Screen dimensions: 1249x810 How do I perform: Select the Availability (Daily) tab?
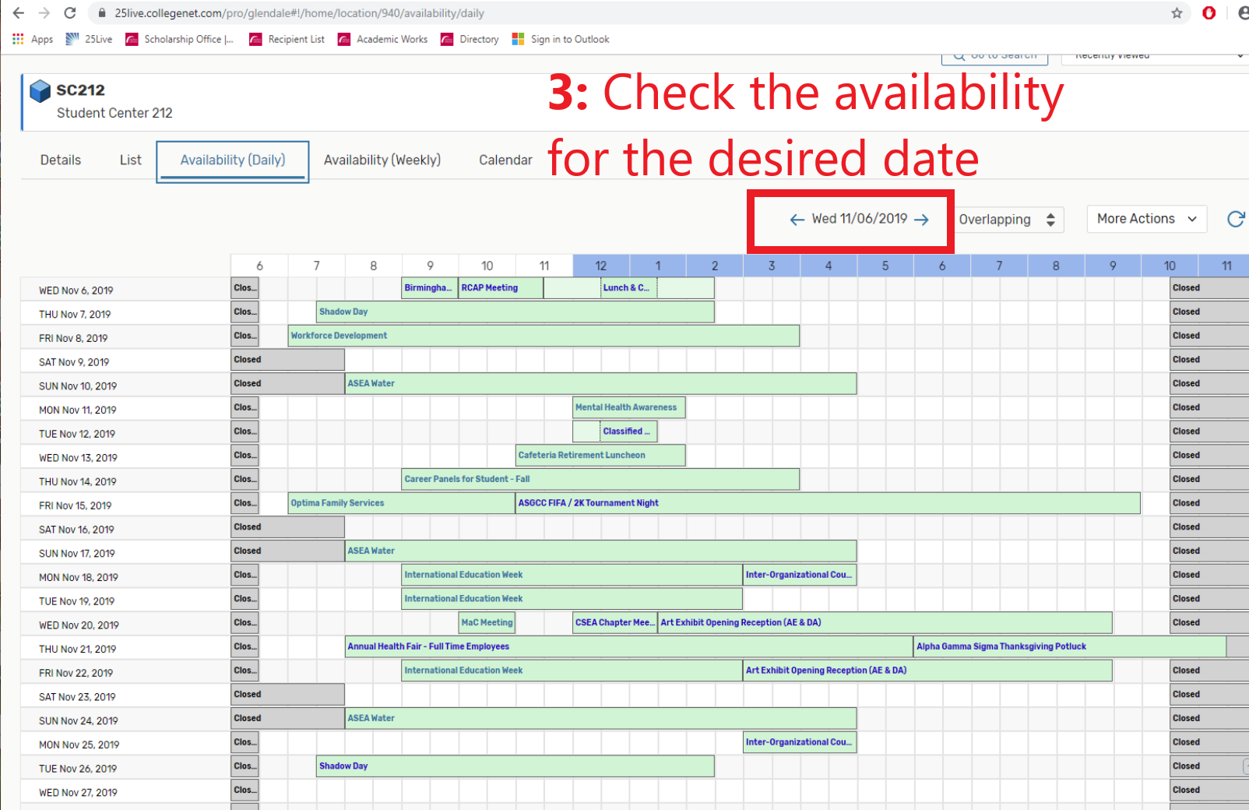233,161
